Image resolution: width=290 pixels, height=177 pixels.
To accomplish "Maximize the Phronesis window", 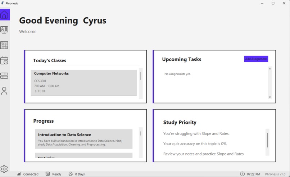I will (273, 3).
